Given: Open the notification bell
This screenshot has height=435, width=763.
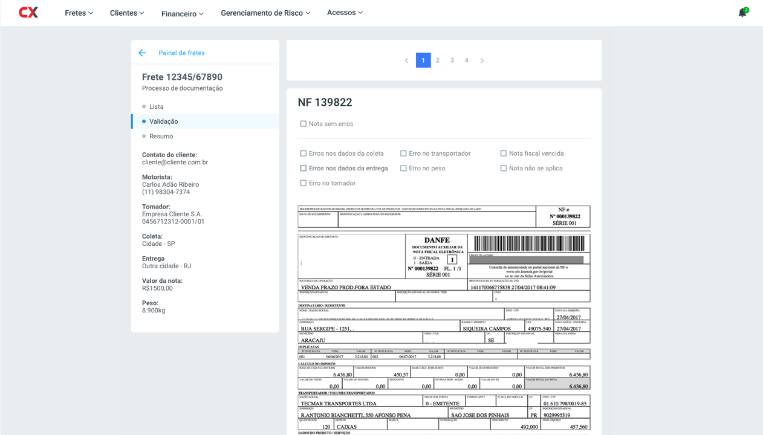Looking at the screenshot, I should click(741, 11).
